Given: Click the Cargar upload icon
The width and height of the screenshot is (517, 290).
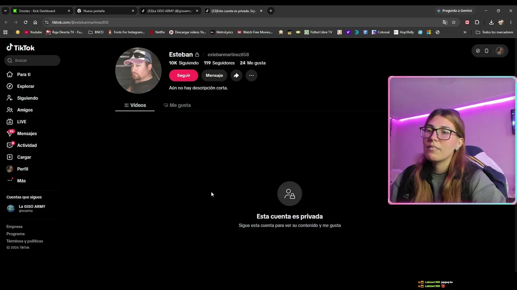Looking at the screenshot, I should point(10,157).
